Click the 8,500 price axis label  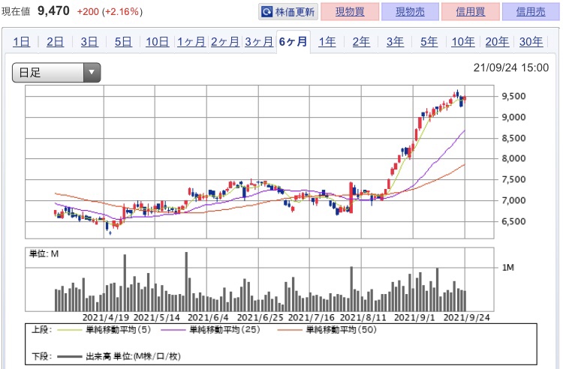[513, 138]
